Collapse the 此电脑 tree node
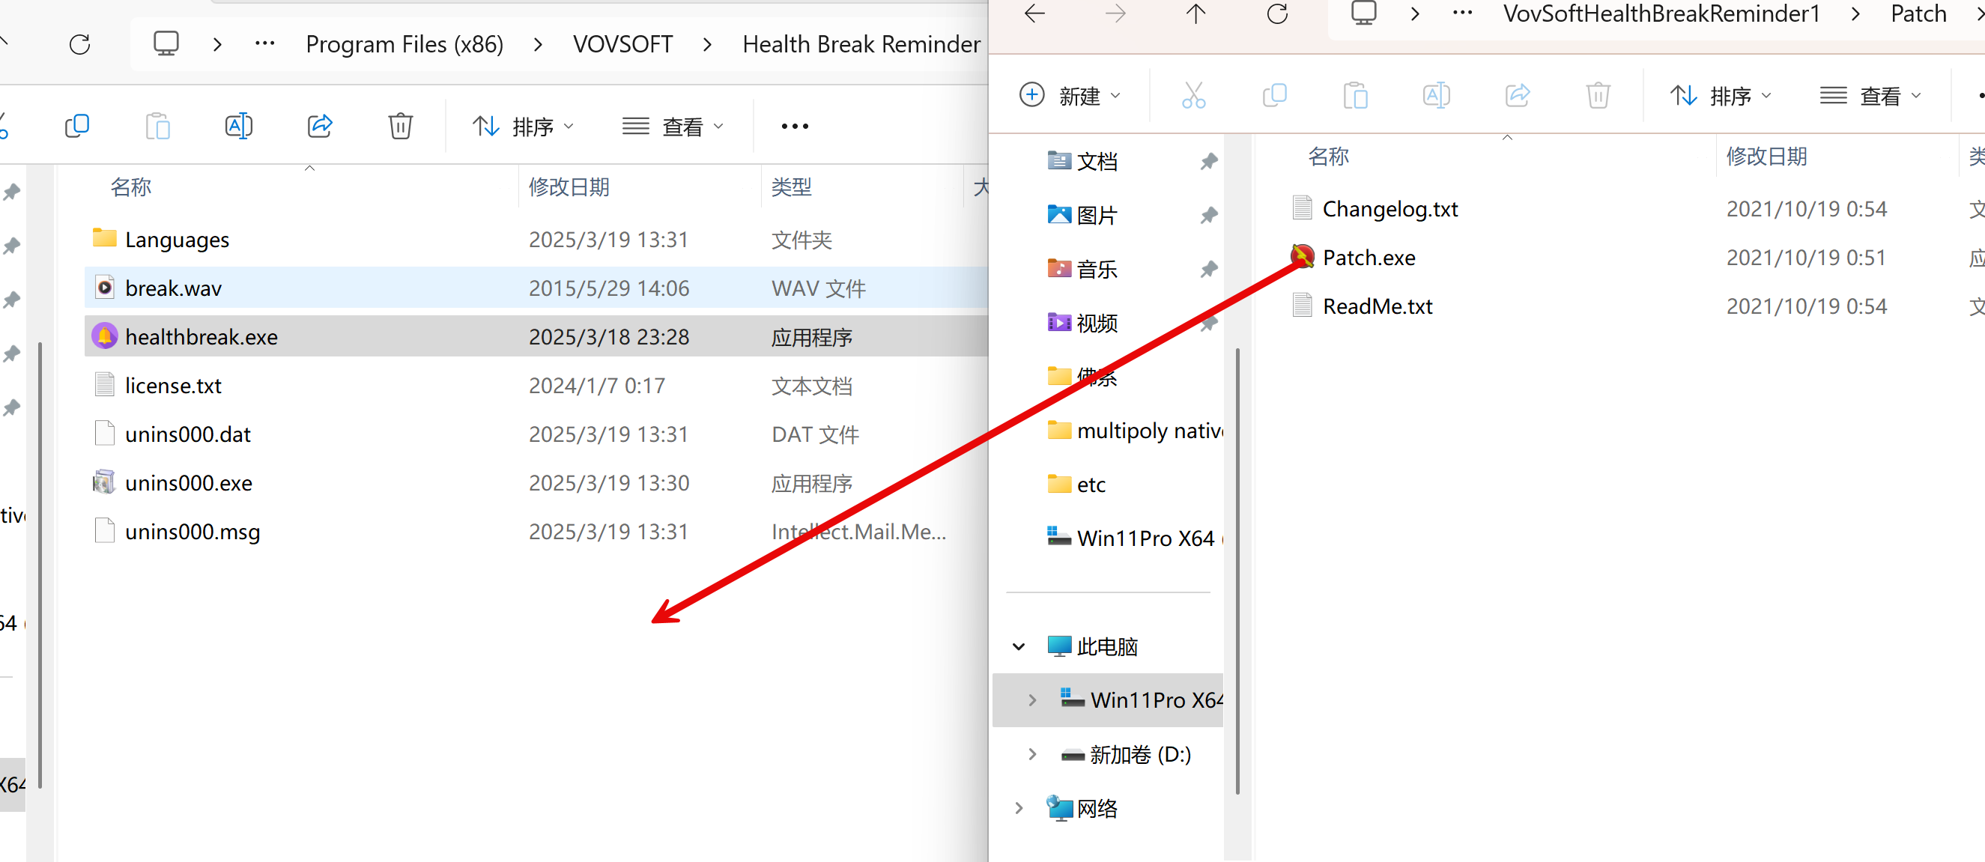1985x862 pixels. pyautogui.click(x=1019, y=646)
